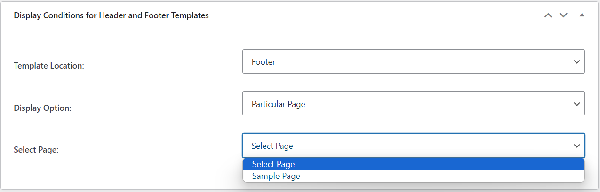The height and width of the screenshot is (192, 600).
Task: Click the "Display Option:" field label
Action: 42,108
